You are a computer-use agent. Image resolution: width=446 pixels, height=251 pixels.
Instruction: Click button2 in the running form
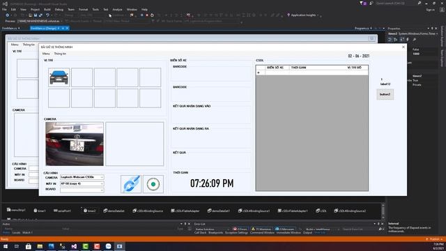pos(385,94)
